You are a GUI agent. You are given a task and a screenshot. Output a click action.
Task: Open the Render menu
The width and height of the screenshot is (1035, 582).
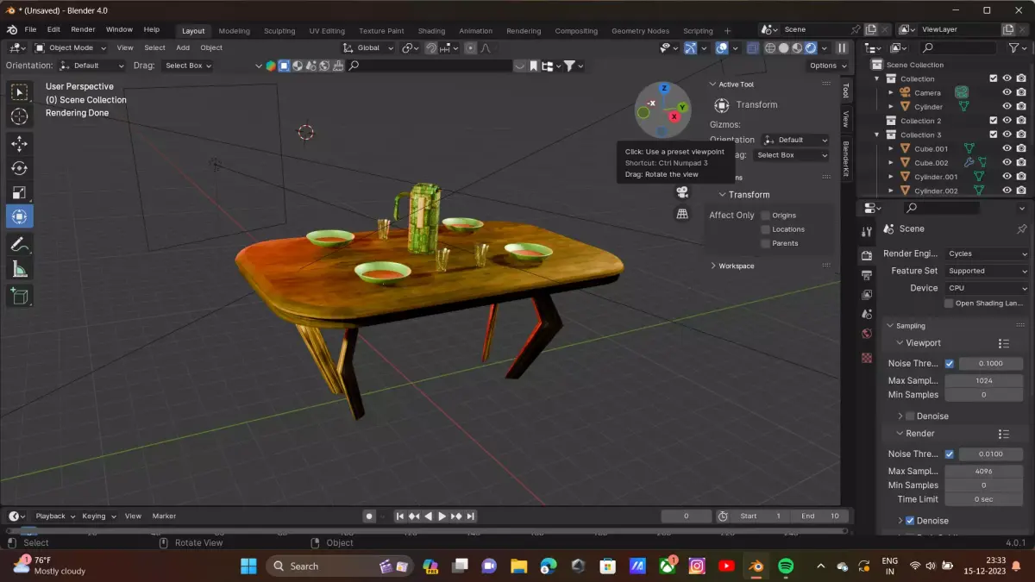tap(83, 28)
